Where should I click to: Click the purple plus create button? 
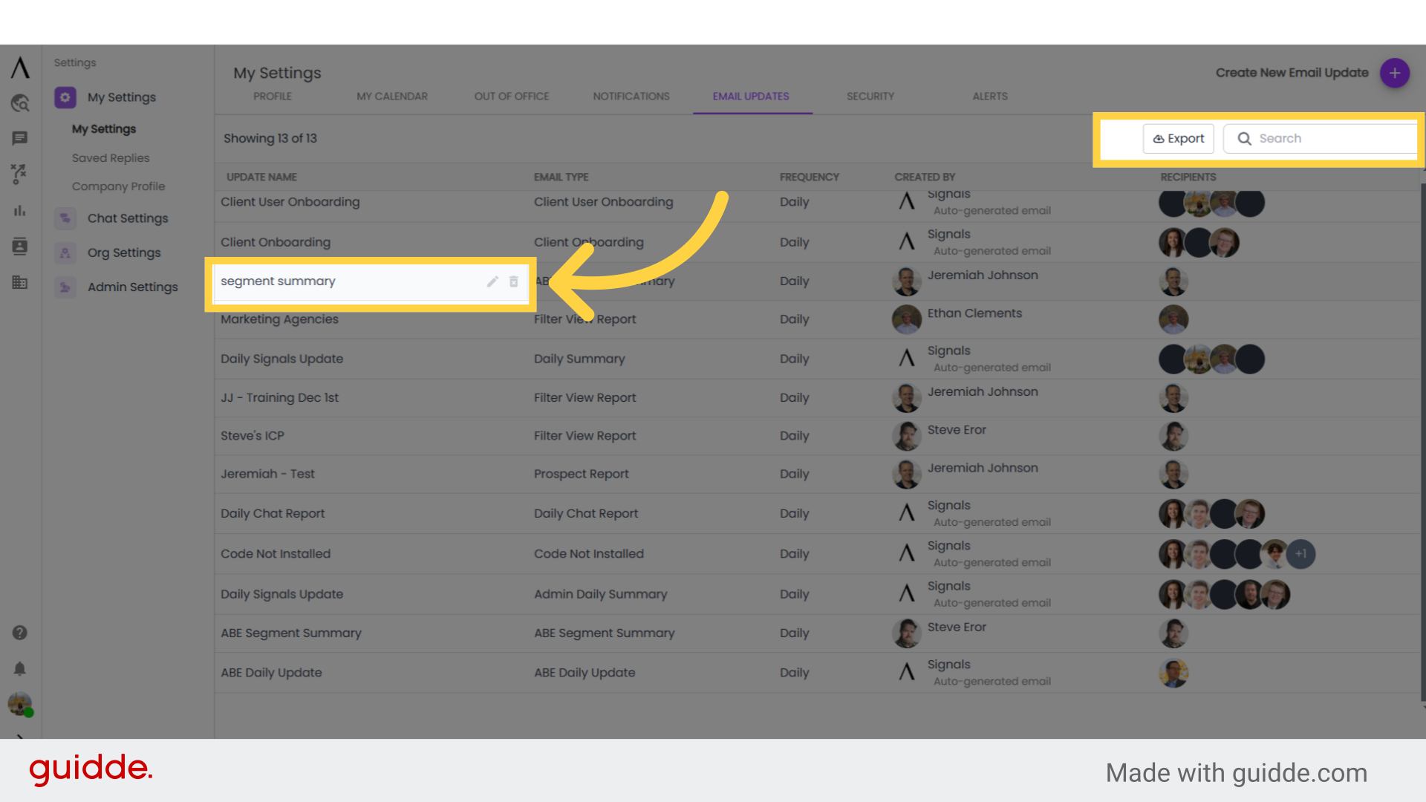[1395, 73]
